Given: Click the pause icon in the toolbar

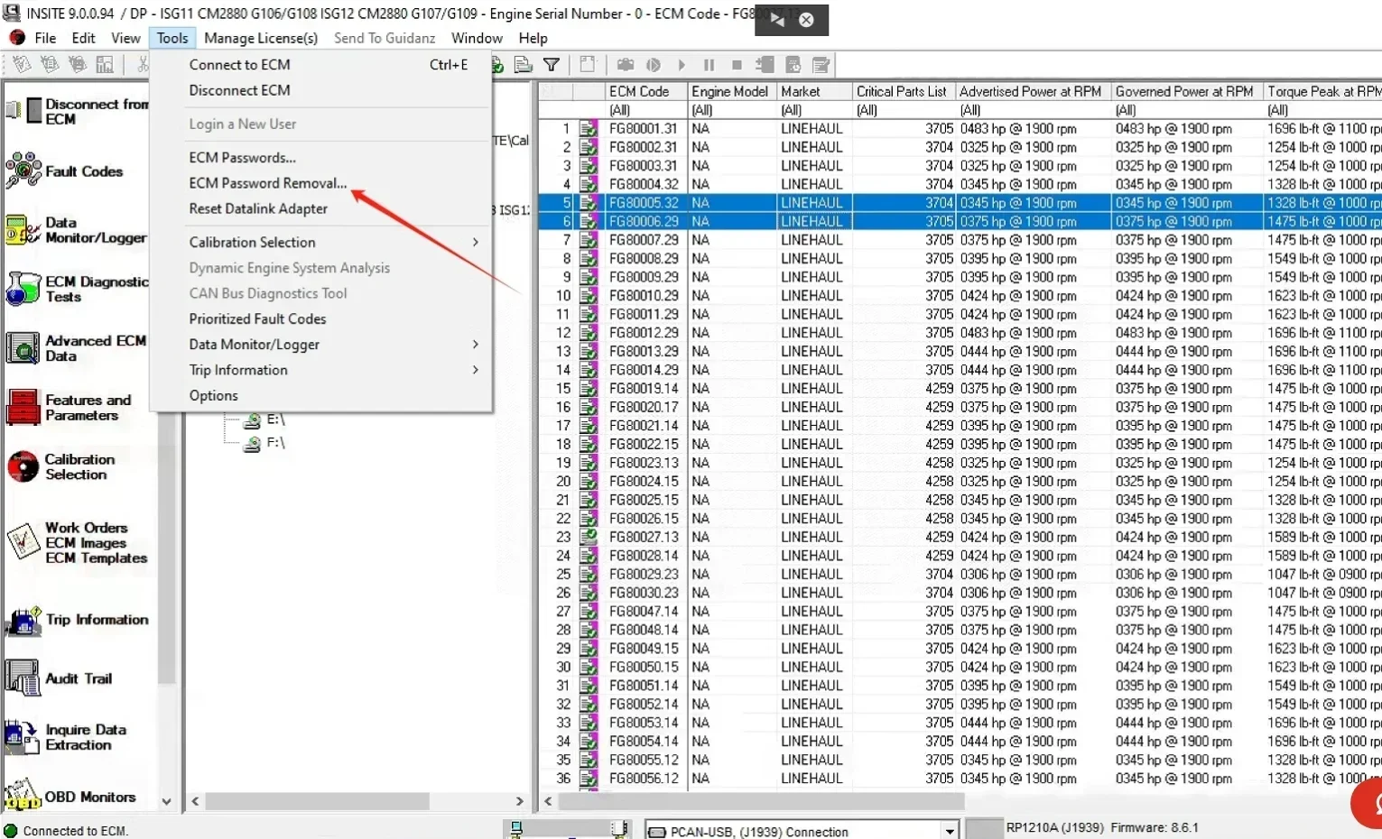Looking at the screenshot, I should (x=709, y=65).
